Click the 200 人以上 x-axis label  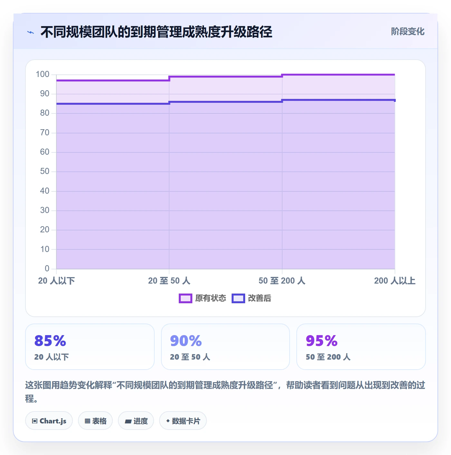coord(395,281)
